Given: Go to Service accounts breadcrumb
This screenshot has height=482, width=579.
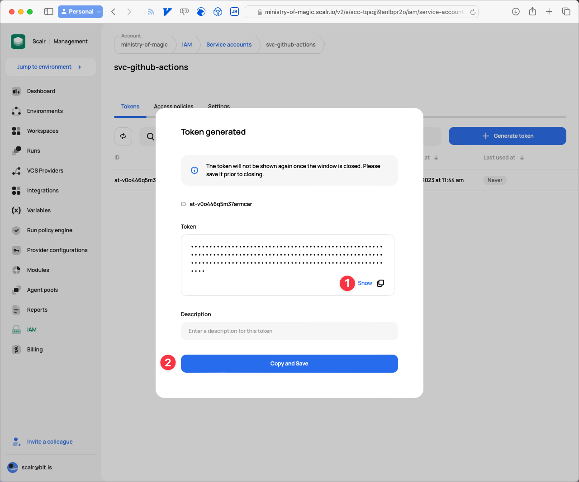Looking at the screenshot, I should pos(229,45).
